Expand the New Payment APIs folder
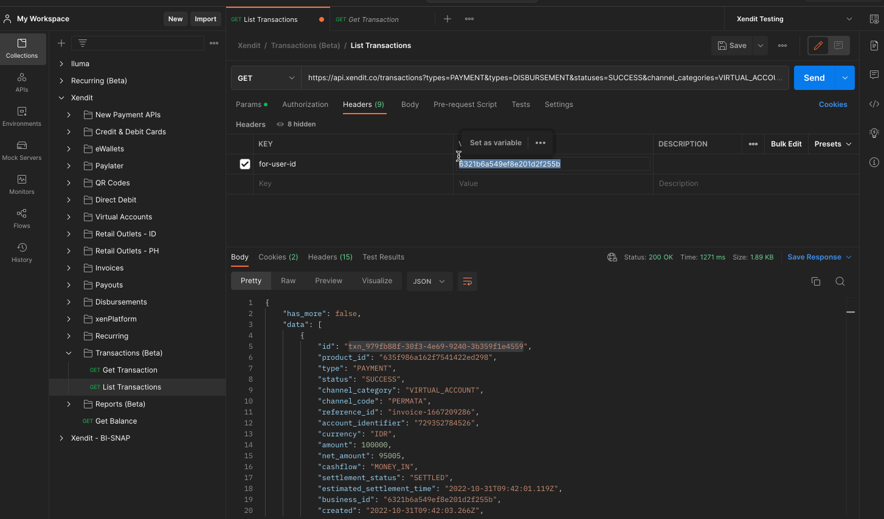Image resolution: width=884 pixels, height=519 pixels. click(x=69, y=115)
